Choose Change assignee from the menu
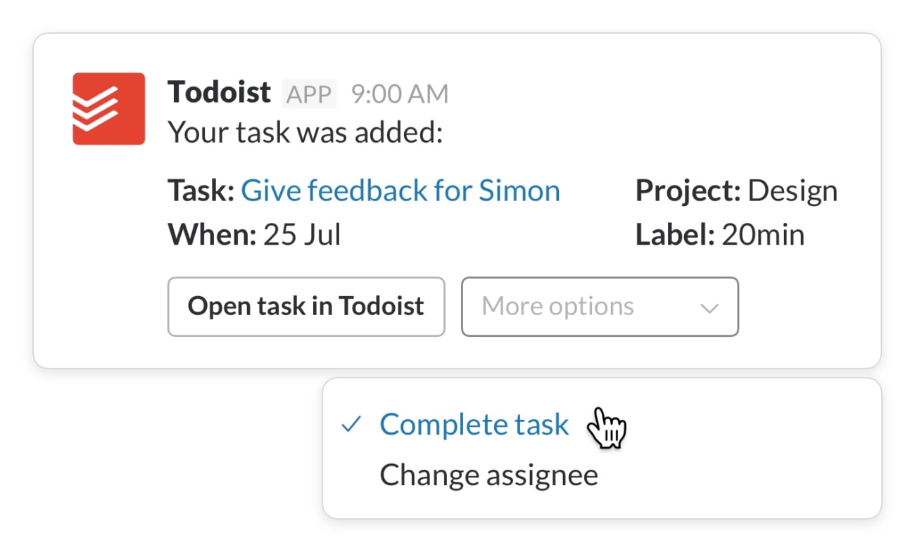This screenshot has height=552, width=915. coord(488,475)
